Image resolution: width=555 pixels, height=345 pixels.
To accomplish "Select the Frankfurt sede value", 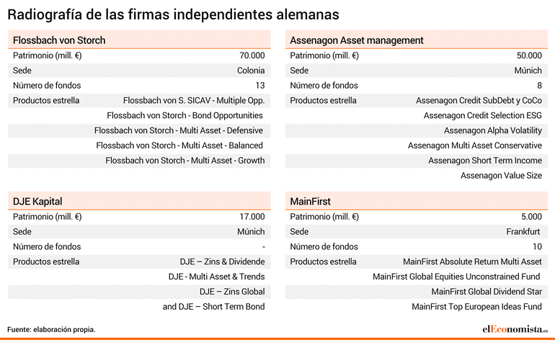I will [523, 231].
